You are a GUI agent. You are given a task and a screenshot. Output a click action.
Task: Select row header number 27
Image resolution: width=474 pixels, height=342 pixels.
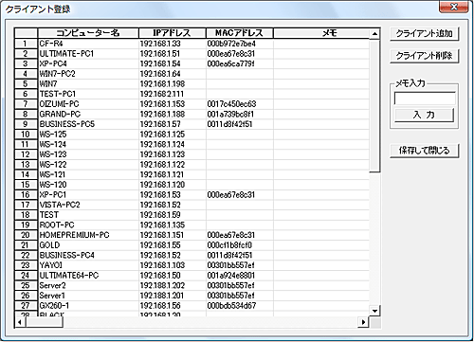(26, 306)
